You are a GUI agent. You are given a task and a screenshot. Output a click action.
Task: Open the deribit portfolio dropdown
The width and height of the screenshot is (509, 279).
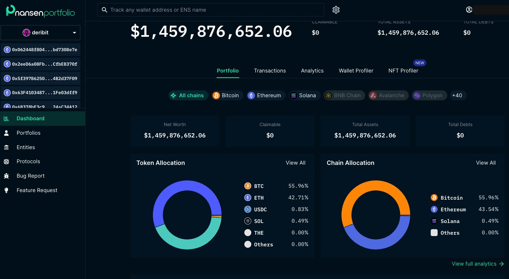[x=41, y=33]
